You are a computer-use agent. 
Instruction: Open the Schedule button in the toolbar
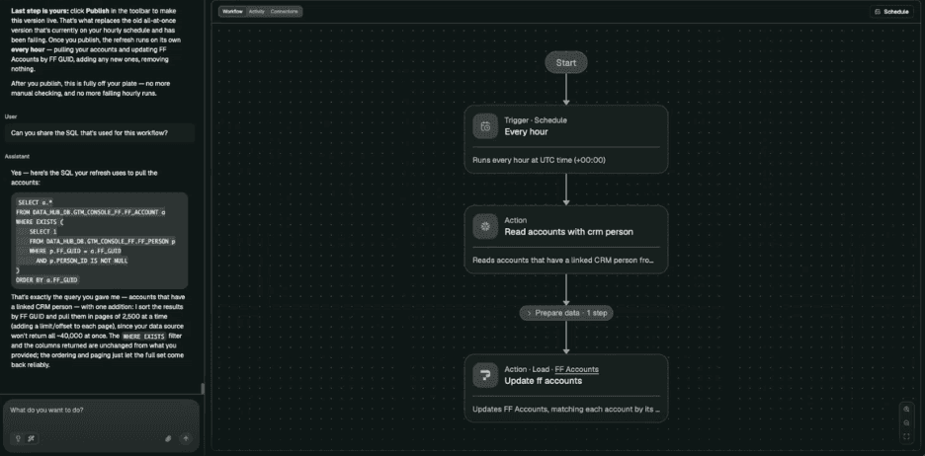891,11
